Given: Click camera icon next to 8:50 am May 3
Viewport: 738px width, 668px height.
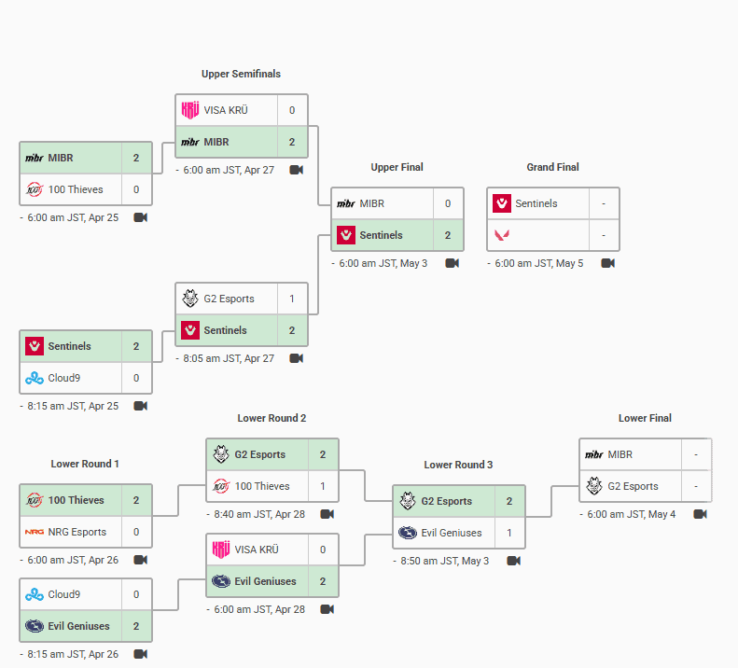Looking at the screenshot, I should point(513,561).
